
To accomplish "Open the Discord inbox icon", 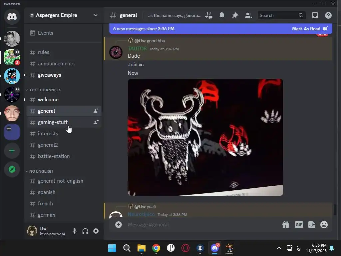I will (x=315, y=15).
